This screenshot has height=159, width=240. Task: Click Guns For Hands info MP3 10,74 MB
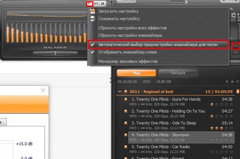(157, 104)
